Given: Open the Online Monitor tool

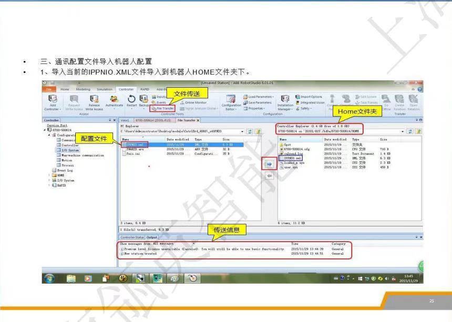Looking at the screenshot, I should pos(193,102).
